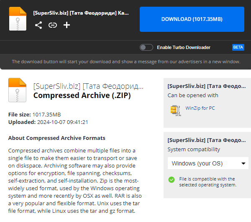The width and height of the screenshot is (251, 222).
Task: Click file name in System compatibility panel
Action: [x=207, y=140]
